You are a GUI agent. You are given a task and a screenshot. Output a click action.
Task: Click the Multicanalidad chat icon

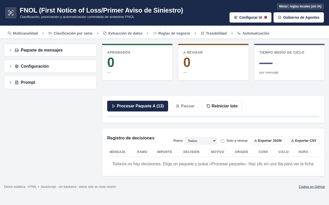[x=10, y=33]
